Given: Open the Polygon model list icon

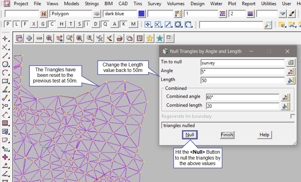Looking at the screenshot, I should pyautogui.click(x=97, y=14).
